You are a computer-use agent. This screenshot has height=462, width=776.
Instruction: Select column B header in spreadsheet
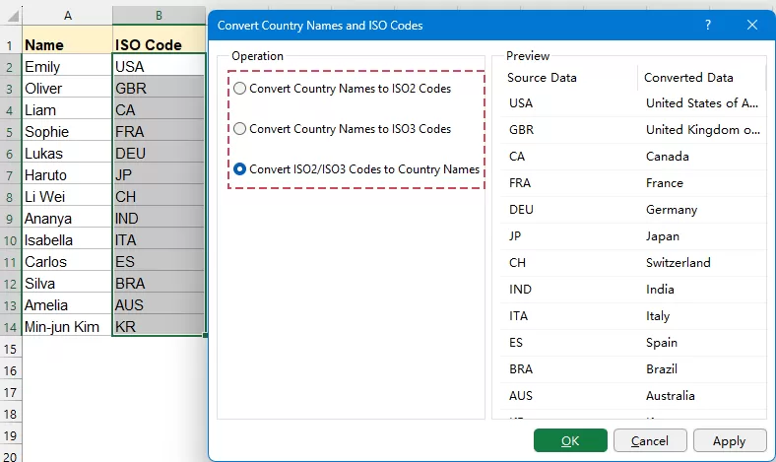159,16
